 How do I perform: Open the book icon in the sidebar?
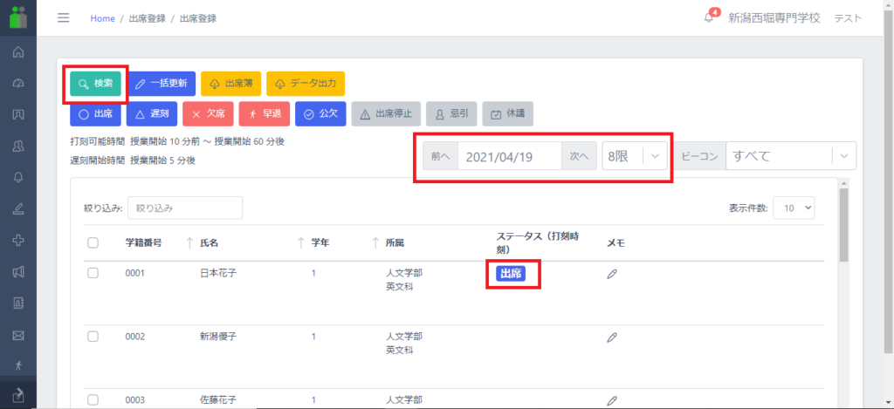[18, 114]
